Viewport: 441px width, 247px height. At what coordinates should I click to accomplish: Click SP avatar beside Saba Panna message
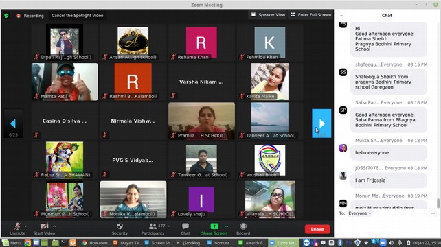343,110
